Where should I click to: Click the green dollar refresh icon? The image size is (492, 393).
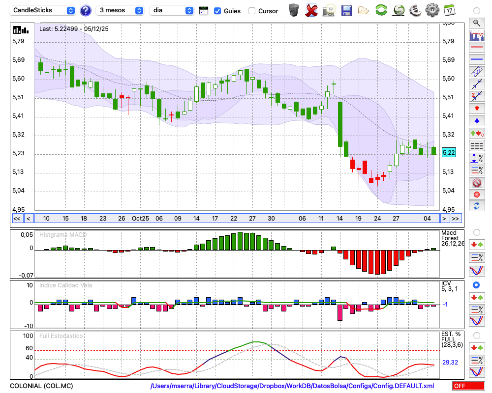[x=399, y=10]
